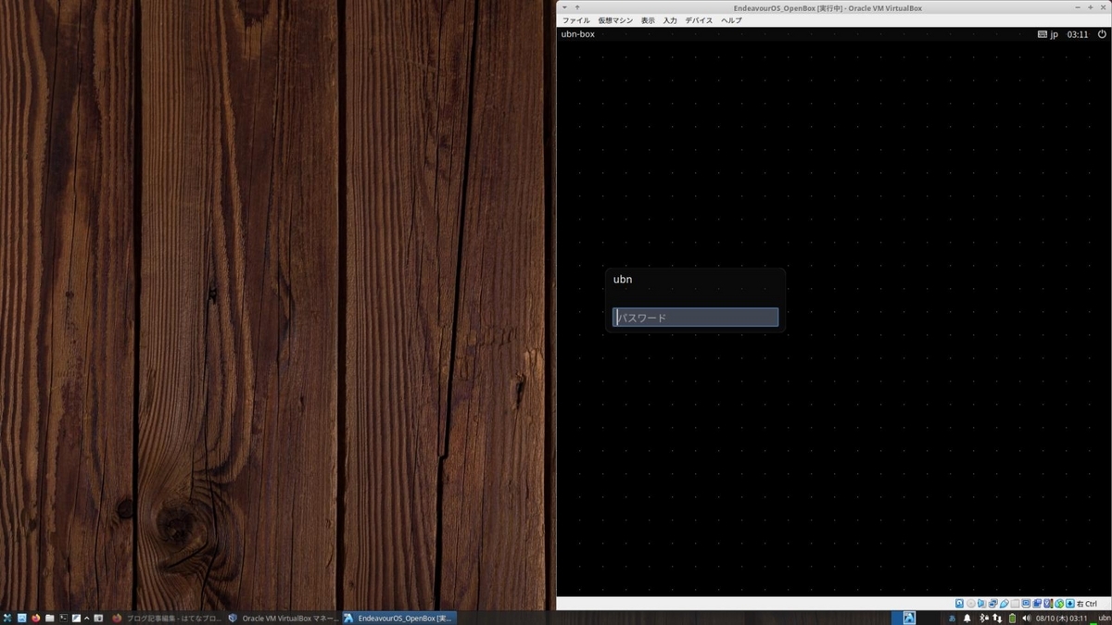This screenshot has width=1112, height=625.
Task: Switch to Oracle VM VirtualBox マネージャー taskbar window
Action: click(x=283, y=618)
